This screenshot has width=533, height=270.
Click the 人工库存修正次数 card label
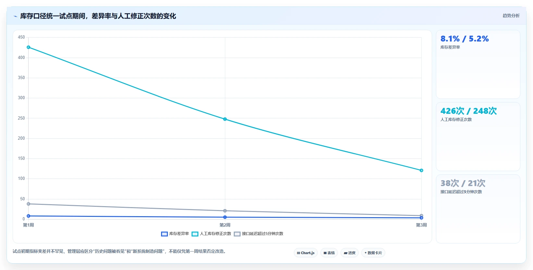[456, 120]
